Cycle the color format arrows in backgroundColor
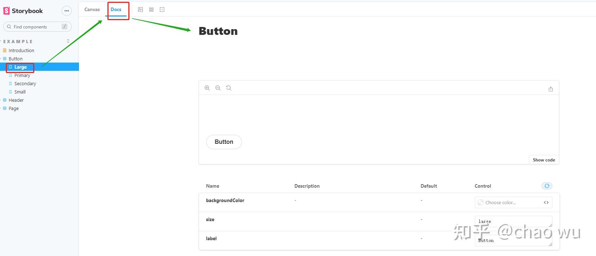596x256 pixels. click(546, 202)
